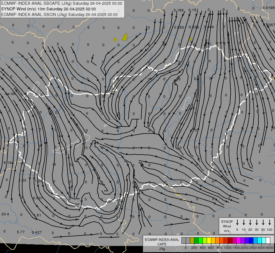Select the olive swatch in the CAPE colorbar
Image resolution: width=275 pixels, height=253 pixels.
tap(192, 240)
